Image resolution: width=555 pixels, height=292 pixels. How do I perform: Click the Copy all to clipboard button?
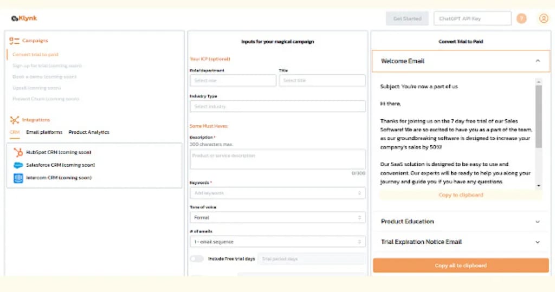[461, 265]
